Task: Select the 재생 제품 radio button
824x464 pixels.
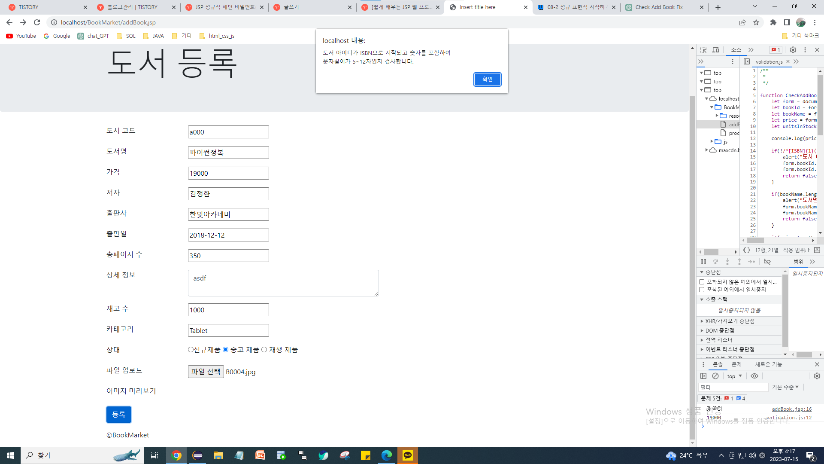Action: point(264,350)
